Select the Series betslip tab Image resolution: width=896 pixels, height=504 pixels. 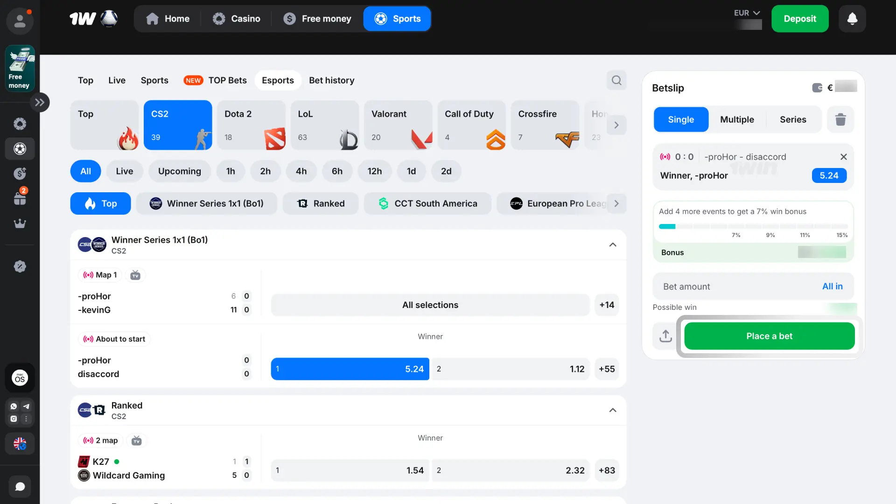pyautogui.click(x=793, y=119)
